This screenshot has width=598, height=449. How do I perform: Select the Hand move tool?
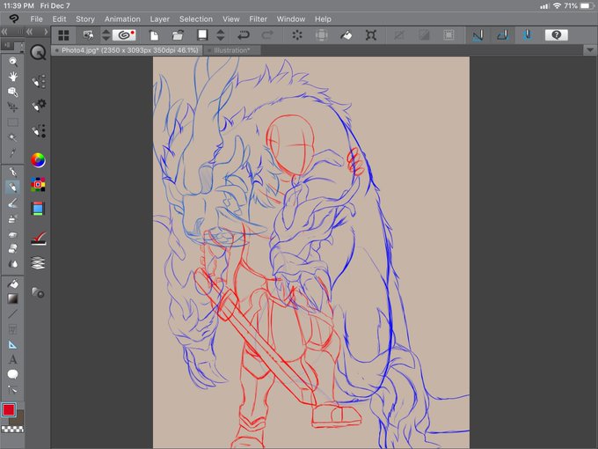tap(12, 77)
